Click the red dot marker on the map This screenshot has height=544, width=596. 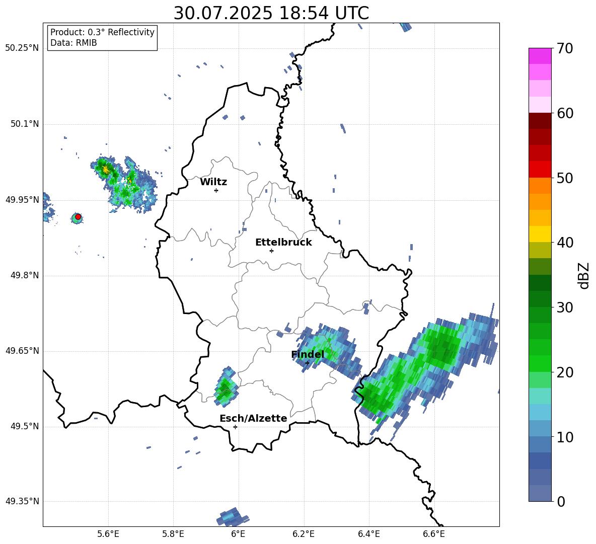tap(78, 217)
